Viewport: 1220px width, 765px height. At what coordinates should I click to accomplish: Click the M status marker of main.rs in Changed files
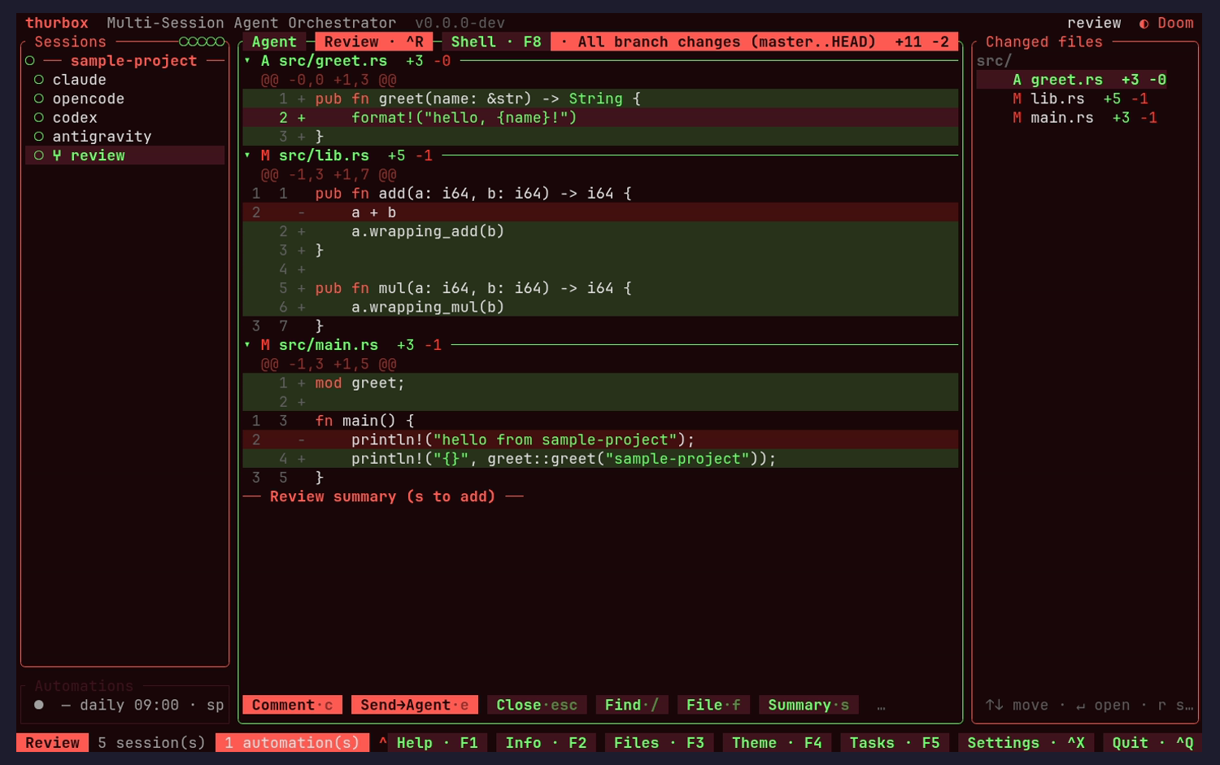(1017, 118)
